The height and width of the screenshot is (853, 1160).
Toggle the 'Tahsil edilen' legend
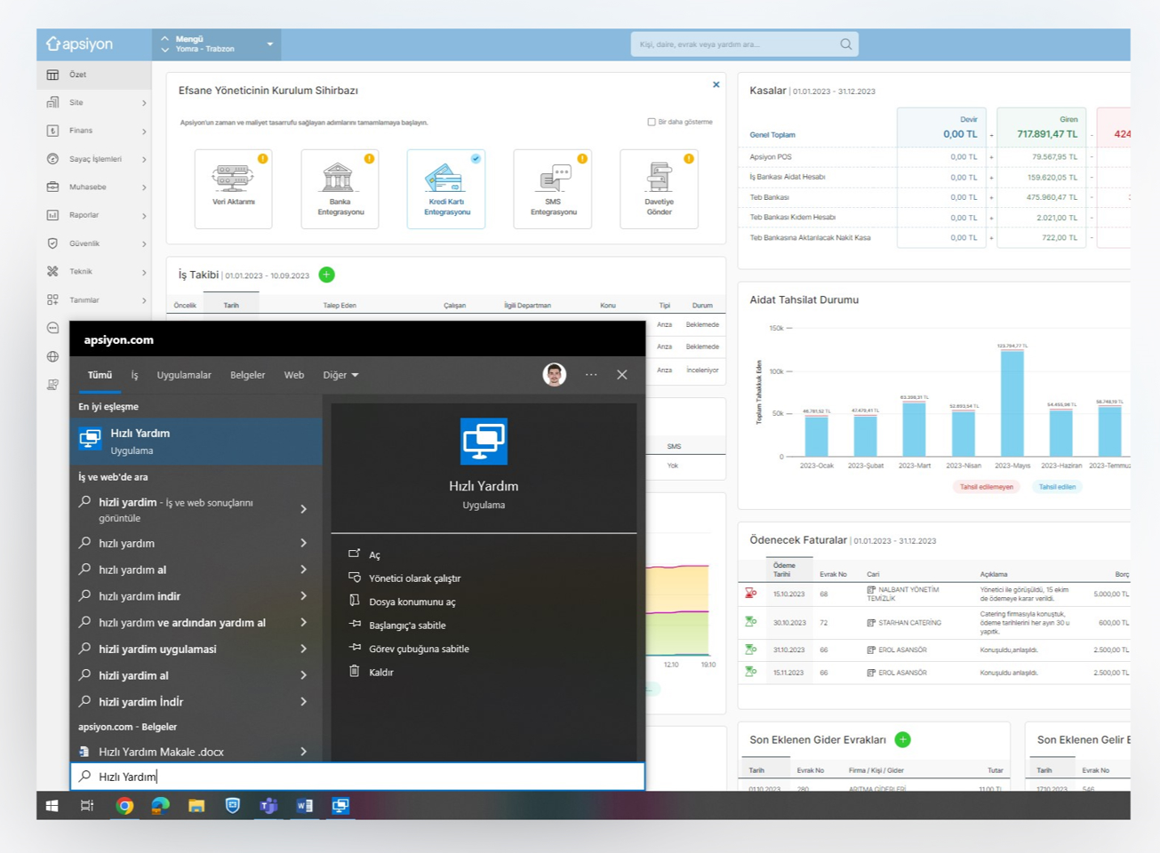click(1057, 487)
